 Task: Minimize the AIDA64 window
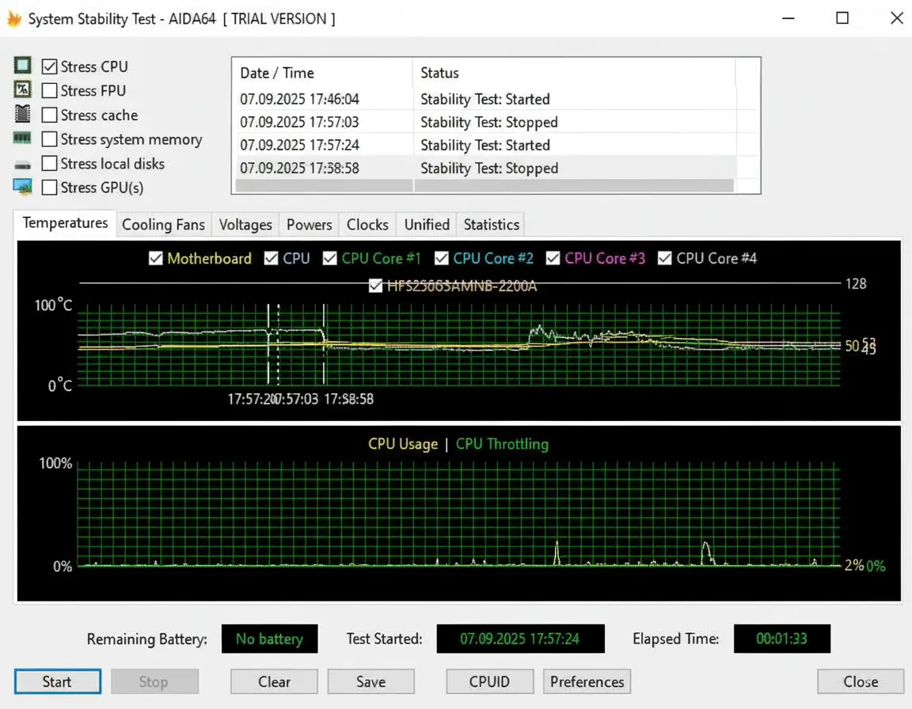coord(788,18)
